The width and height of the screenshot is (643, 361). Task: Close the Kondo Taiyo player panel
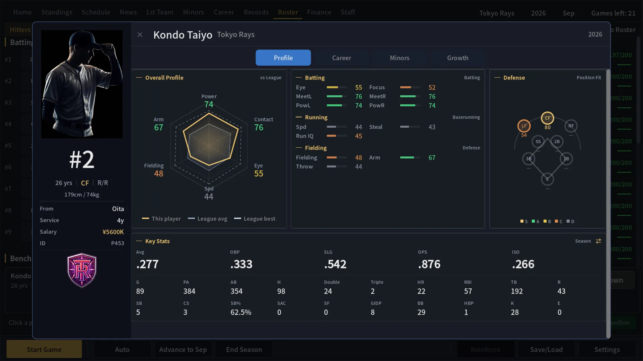140,35
